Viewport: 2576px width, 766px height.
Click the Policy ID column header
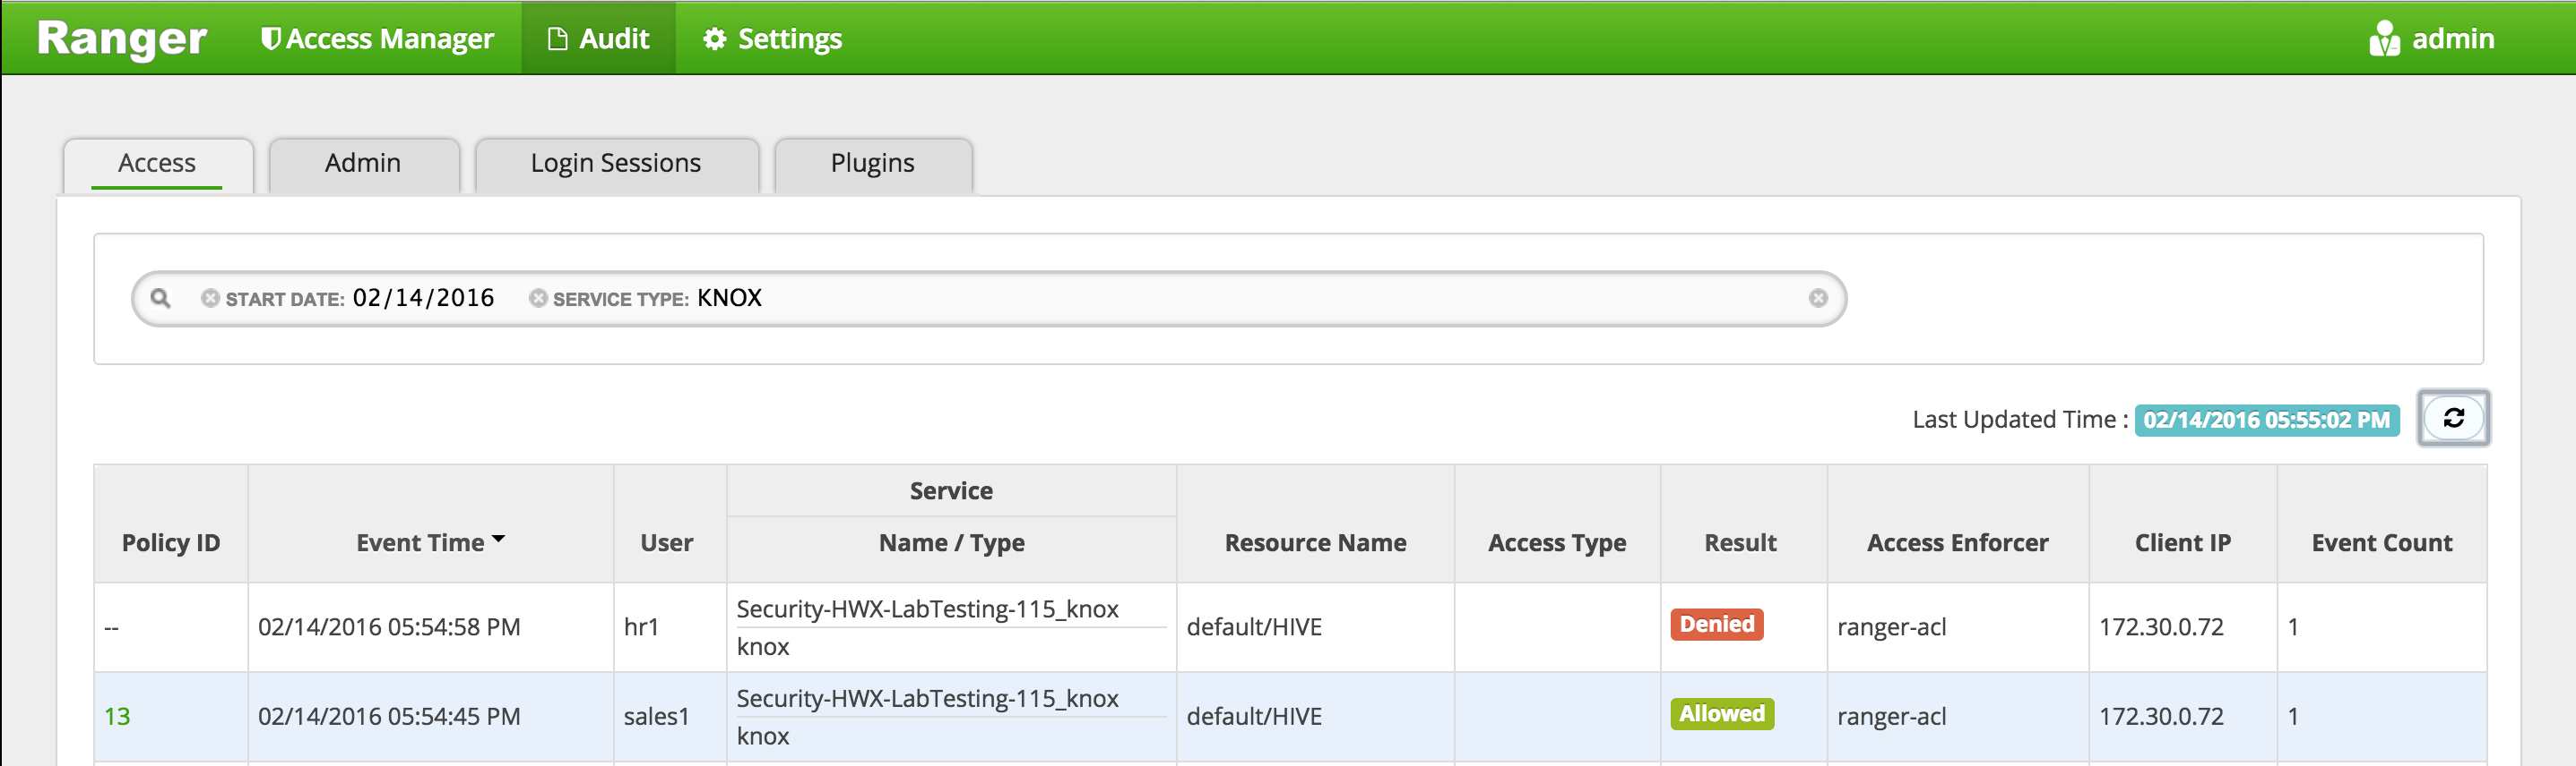(171, 542)
